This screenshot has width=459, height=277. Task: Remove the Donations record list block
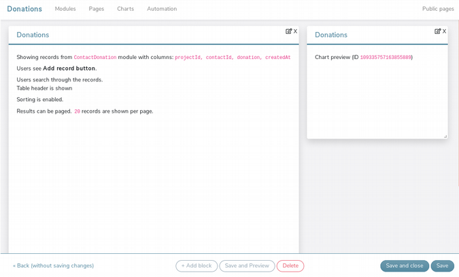pos(295,31)
